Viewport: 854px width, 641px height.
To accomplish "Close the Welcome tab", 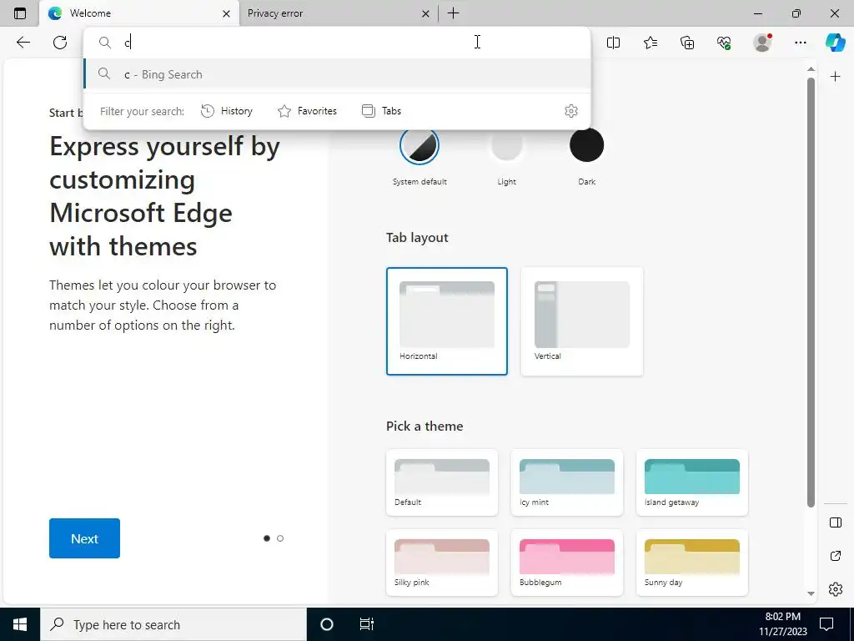I will 226,13.
